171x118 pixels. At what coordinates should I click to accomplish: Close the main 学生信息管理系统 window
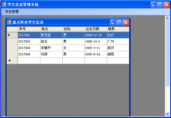(x=167, y=4)
